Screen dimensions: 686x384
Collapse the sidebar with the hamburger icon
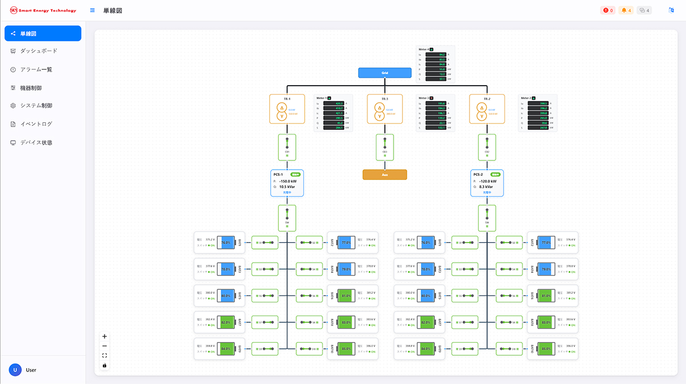point(93,11)
